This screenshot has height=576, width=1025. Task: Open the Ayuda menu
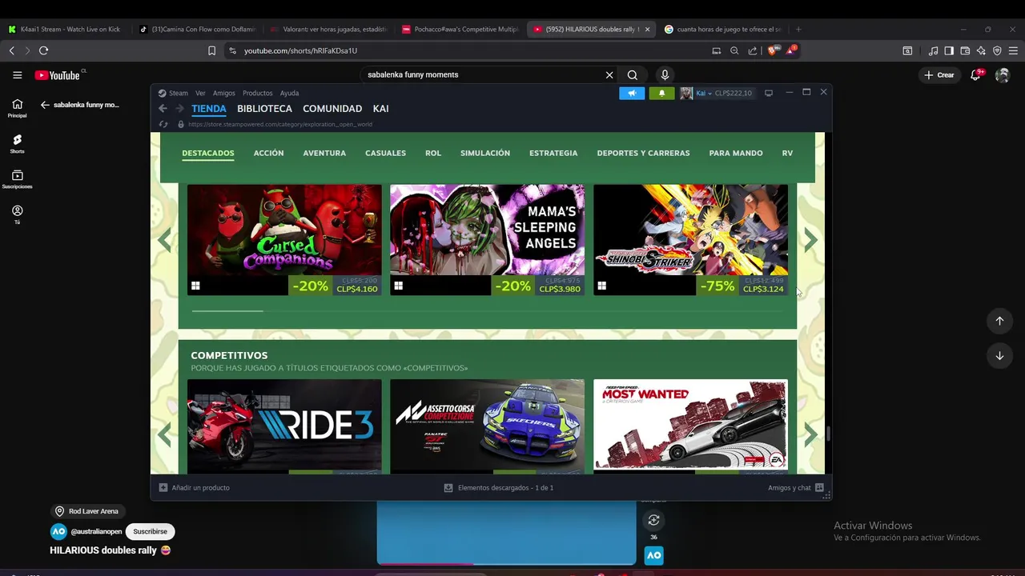pyautogui.click(x=289, y=93)
